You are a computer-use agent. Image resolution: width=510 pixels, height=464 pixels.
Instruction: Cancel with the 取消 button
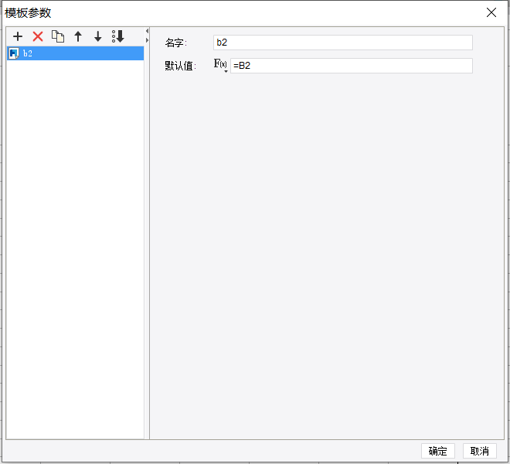(480, 451)
